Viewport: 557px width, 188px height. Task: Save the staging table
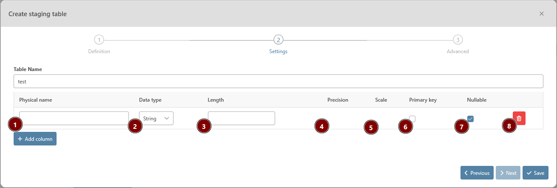click(x=535, y=173)
